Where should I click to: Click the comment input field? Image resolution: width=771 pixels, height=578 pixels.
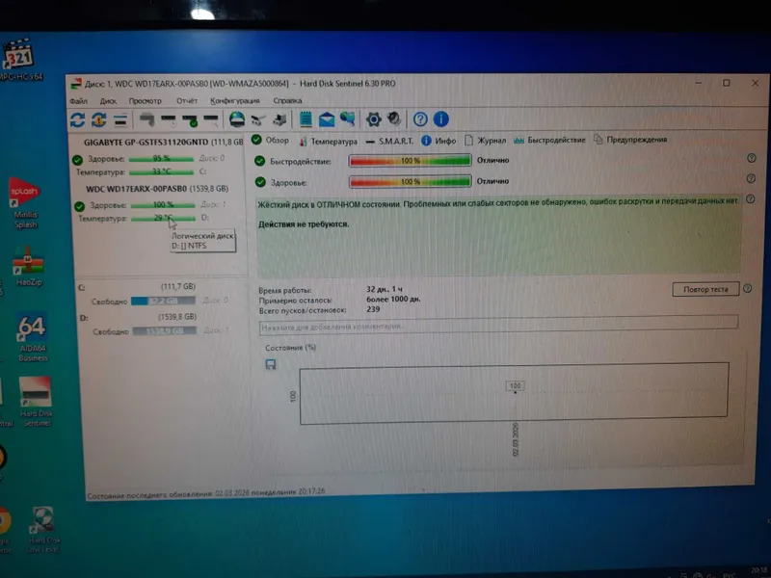click(498, 326)
